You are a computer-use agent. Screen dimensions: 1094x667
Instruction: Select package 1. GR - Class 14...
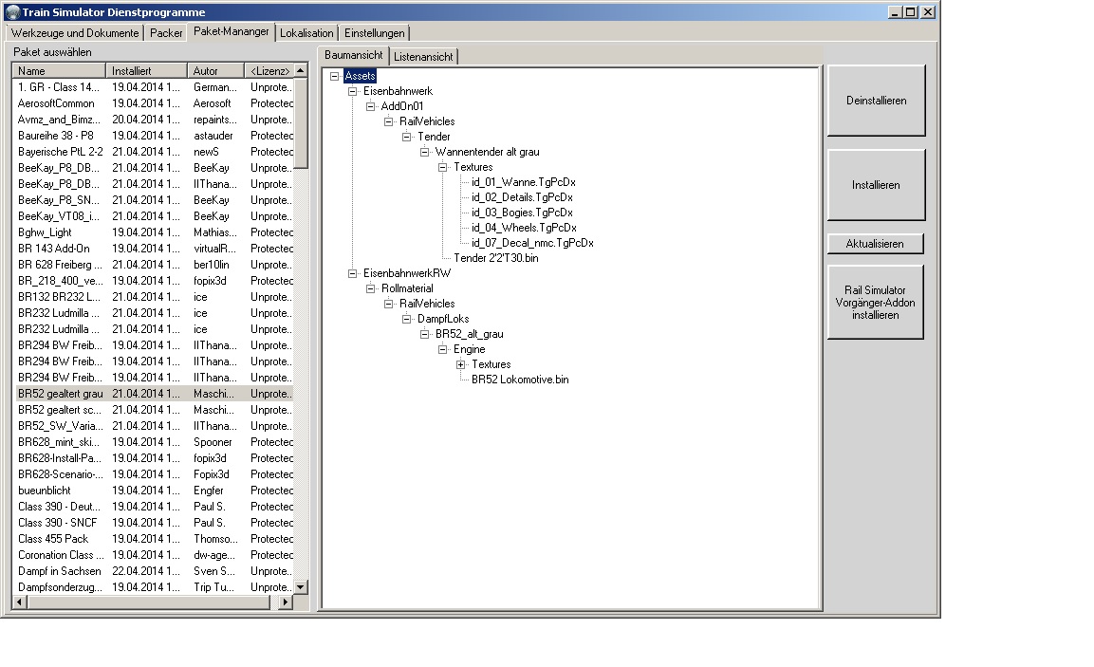pos(154,87)
